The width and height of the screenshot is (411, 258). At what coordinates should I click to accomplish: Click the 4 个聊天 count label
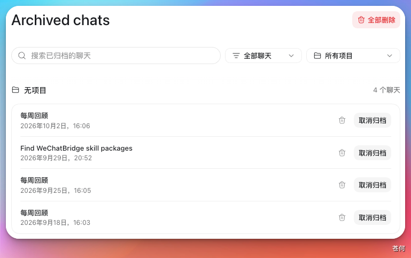(x=386, y=90)
